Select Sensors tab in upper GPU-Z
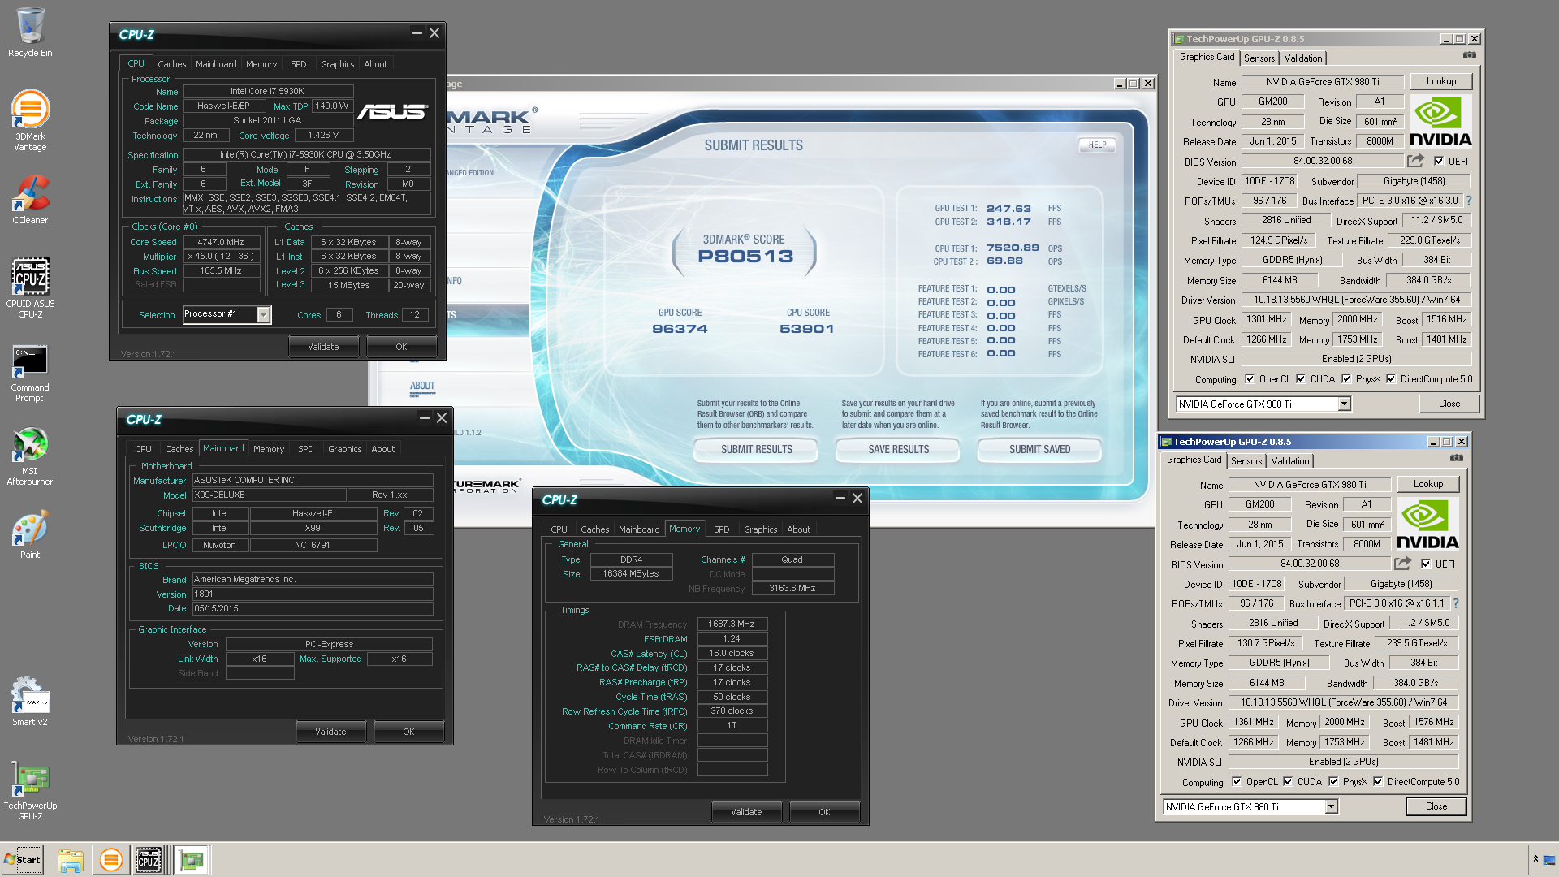 [1259, 58]
